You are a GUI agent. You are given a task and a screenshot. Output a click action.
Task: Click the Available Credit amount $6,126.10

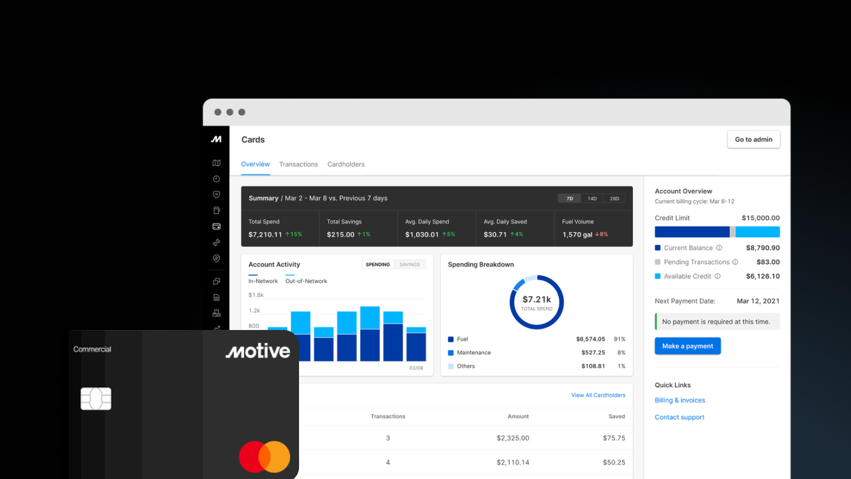click(x=763, y=276)
